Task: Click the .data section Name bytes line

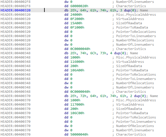Action: coord(83,10)
